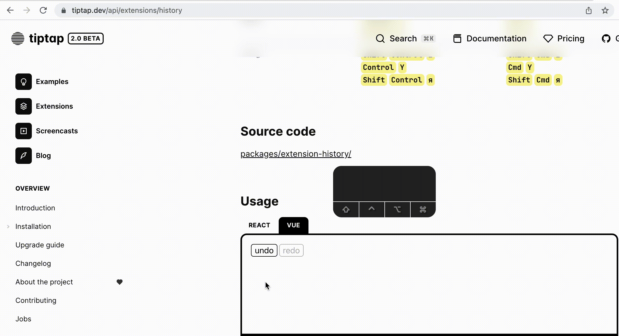This screenshot has height=336, width=619.
Task: Select the VUE tab
Action: click(293, 225)
